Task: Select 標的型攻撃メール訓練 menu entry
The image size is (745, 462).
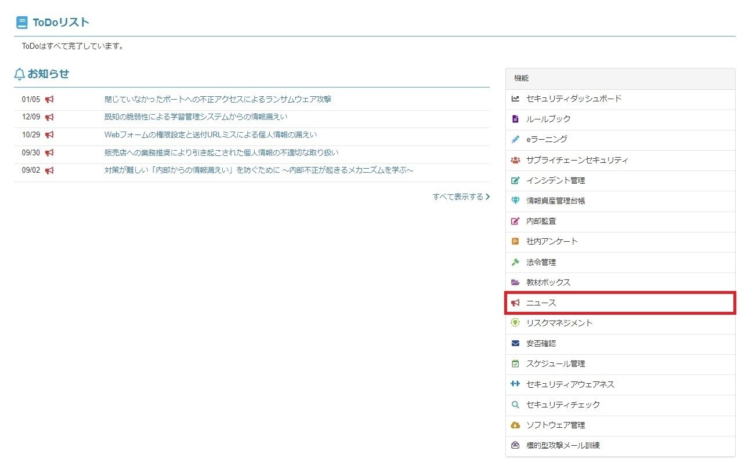Action: [620, 445]
